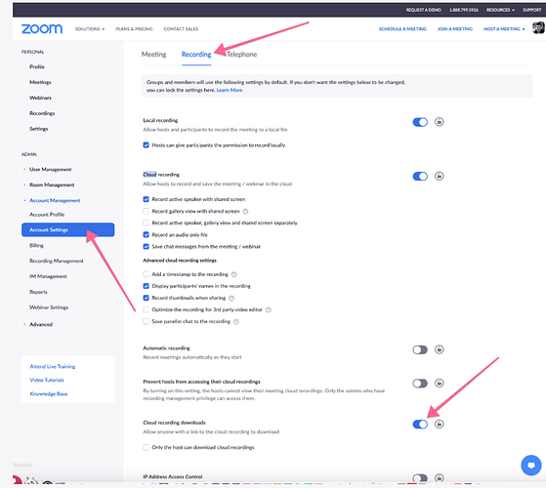This screenshot has width=546, height=488.
Task: Disable the Local recording toggle
Action: (420, 122)
